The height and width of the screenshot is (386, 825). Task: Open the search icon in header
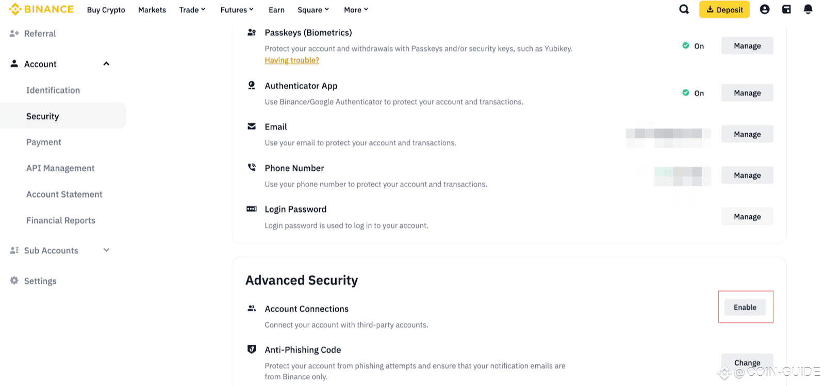[684, 9]
